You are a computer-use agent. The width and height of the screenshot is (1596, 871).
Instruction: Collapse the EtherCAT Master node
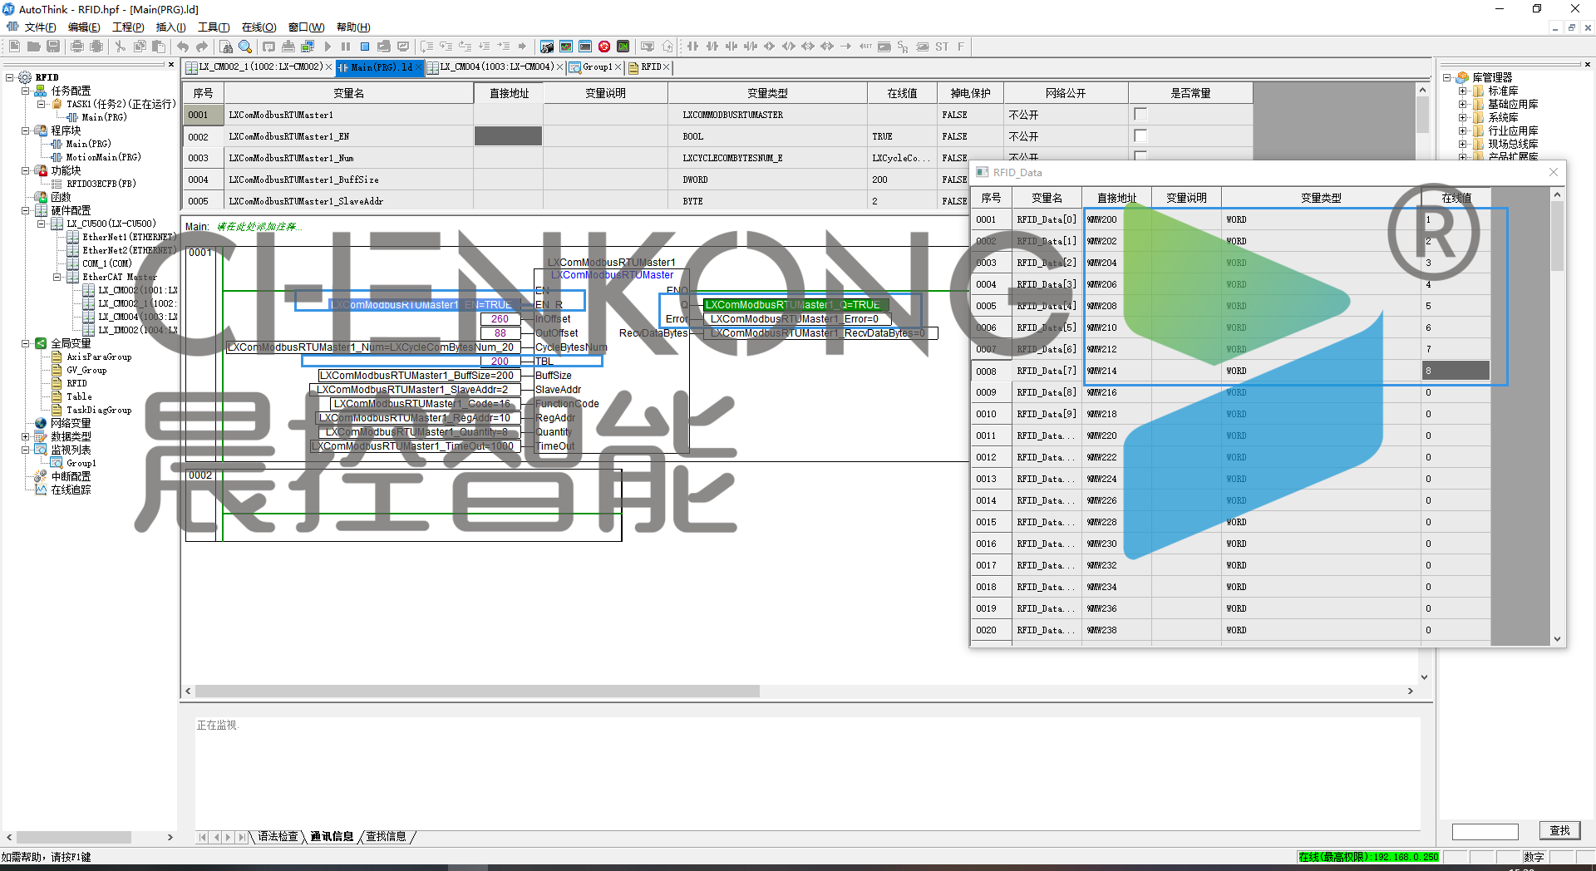(x=57, y=277)
